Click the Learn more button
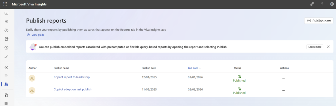This screenshot has height=106, width=336. tap(315, 47)
